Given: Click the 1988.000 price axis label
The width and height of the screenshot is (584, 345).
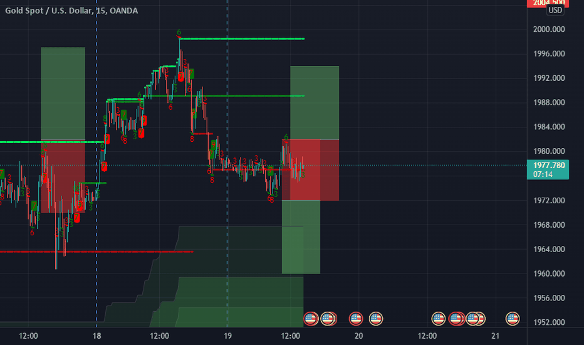Looking at the screenshot, I should [549, 102].
